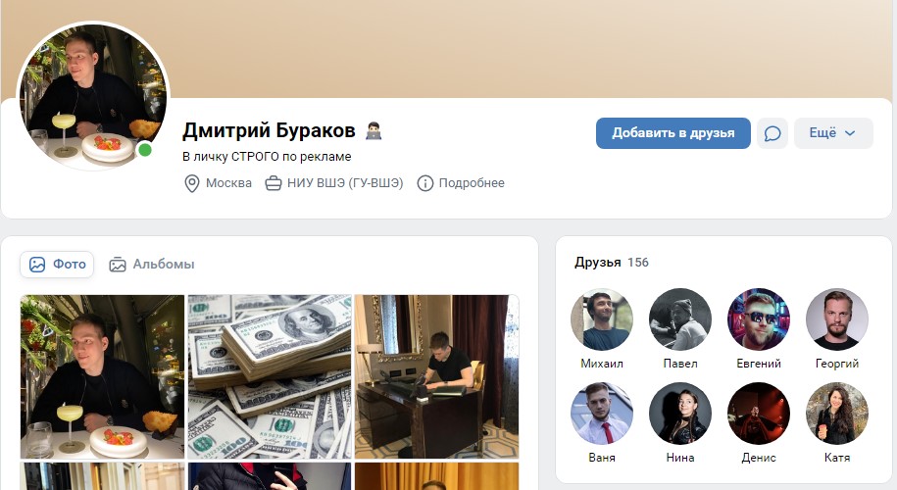The image size is (897, 490).
Task: Click the info icon beside Подробнее
Action: coord(425,183)
